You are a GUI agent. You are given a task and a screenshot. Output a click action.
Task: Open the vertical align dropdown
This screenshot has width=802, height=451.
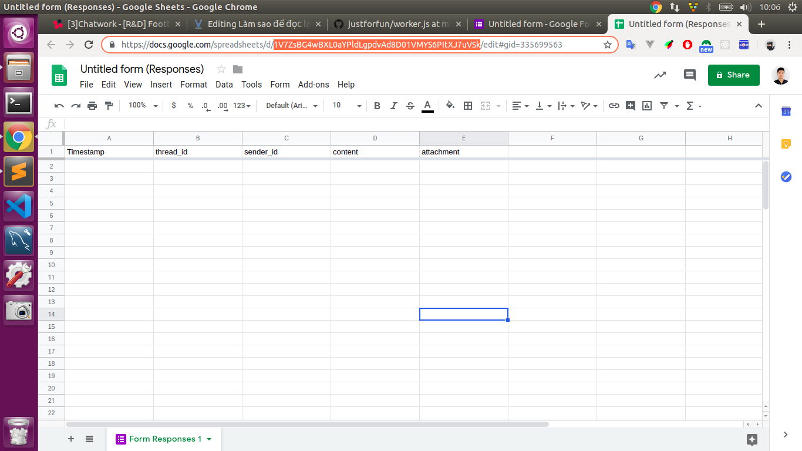[544, 106]
